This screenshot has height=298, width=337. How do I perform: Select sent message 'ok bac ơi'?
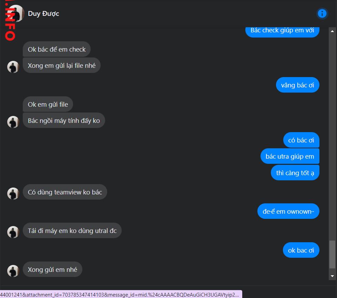[x=301, y=250]
